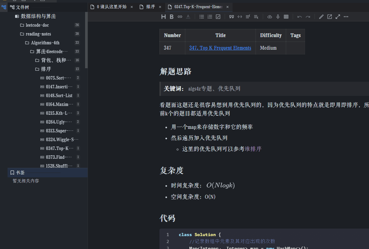Select the Heading formatting icon
This screenshot has width=369, height=249.
pos(163,17)
